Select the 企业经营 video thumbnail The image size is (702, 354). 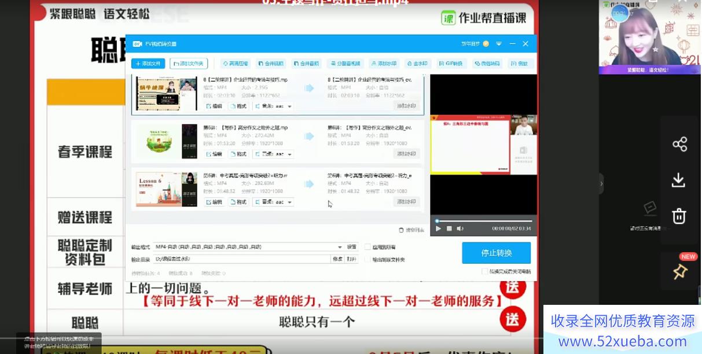click(166, 94)
